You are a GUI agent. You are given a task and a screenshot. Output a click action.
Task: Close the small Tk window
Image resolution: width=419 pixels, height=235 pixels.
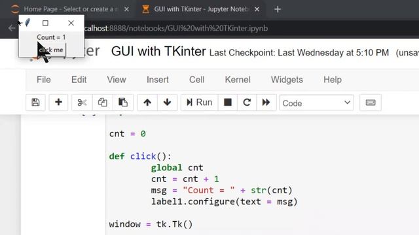coord(71,23)
